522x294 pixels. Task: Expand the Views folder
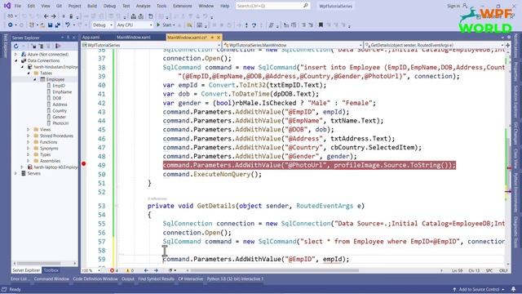click(29, 130)
